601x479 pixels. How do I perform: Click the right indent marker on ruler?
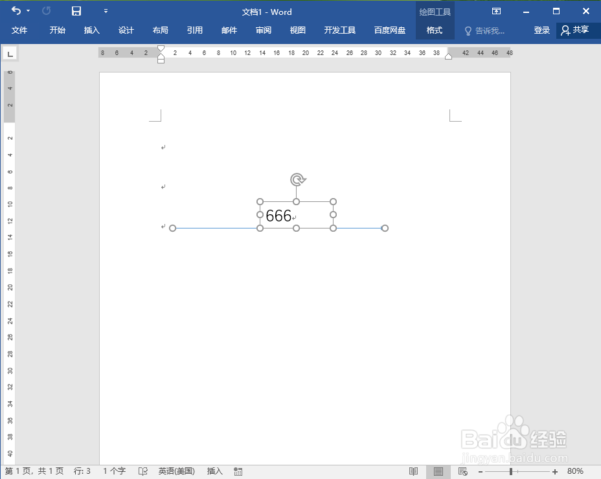[448, 56]
